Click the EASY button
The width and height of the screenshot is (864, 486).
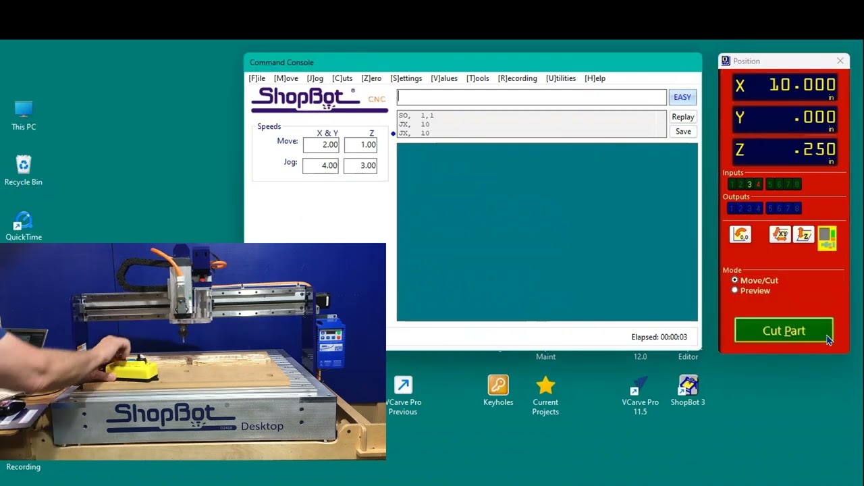coord(682,97)
